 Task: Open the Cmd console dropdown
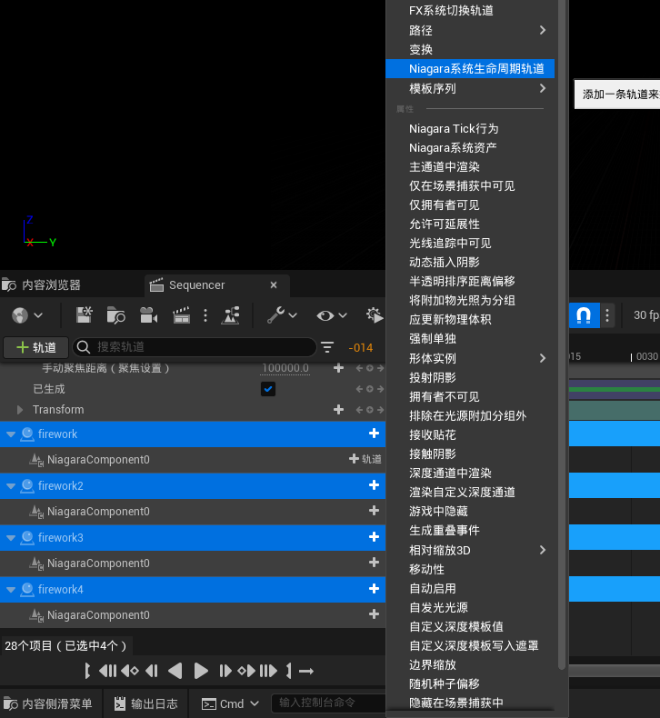point(231,703)
